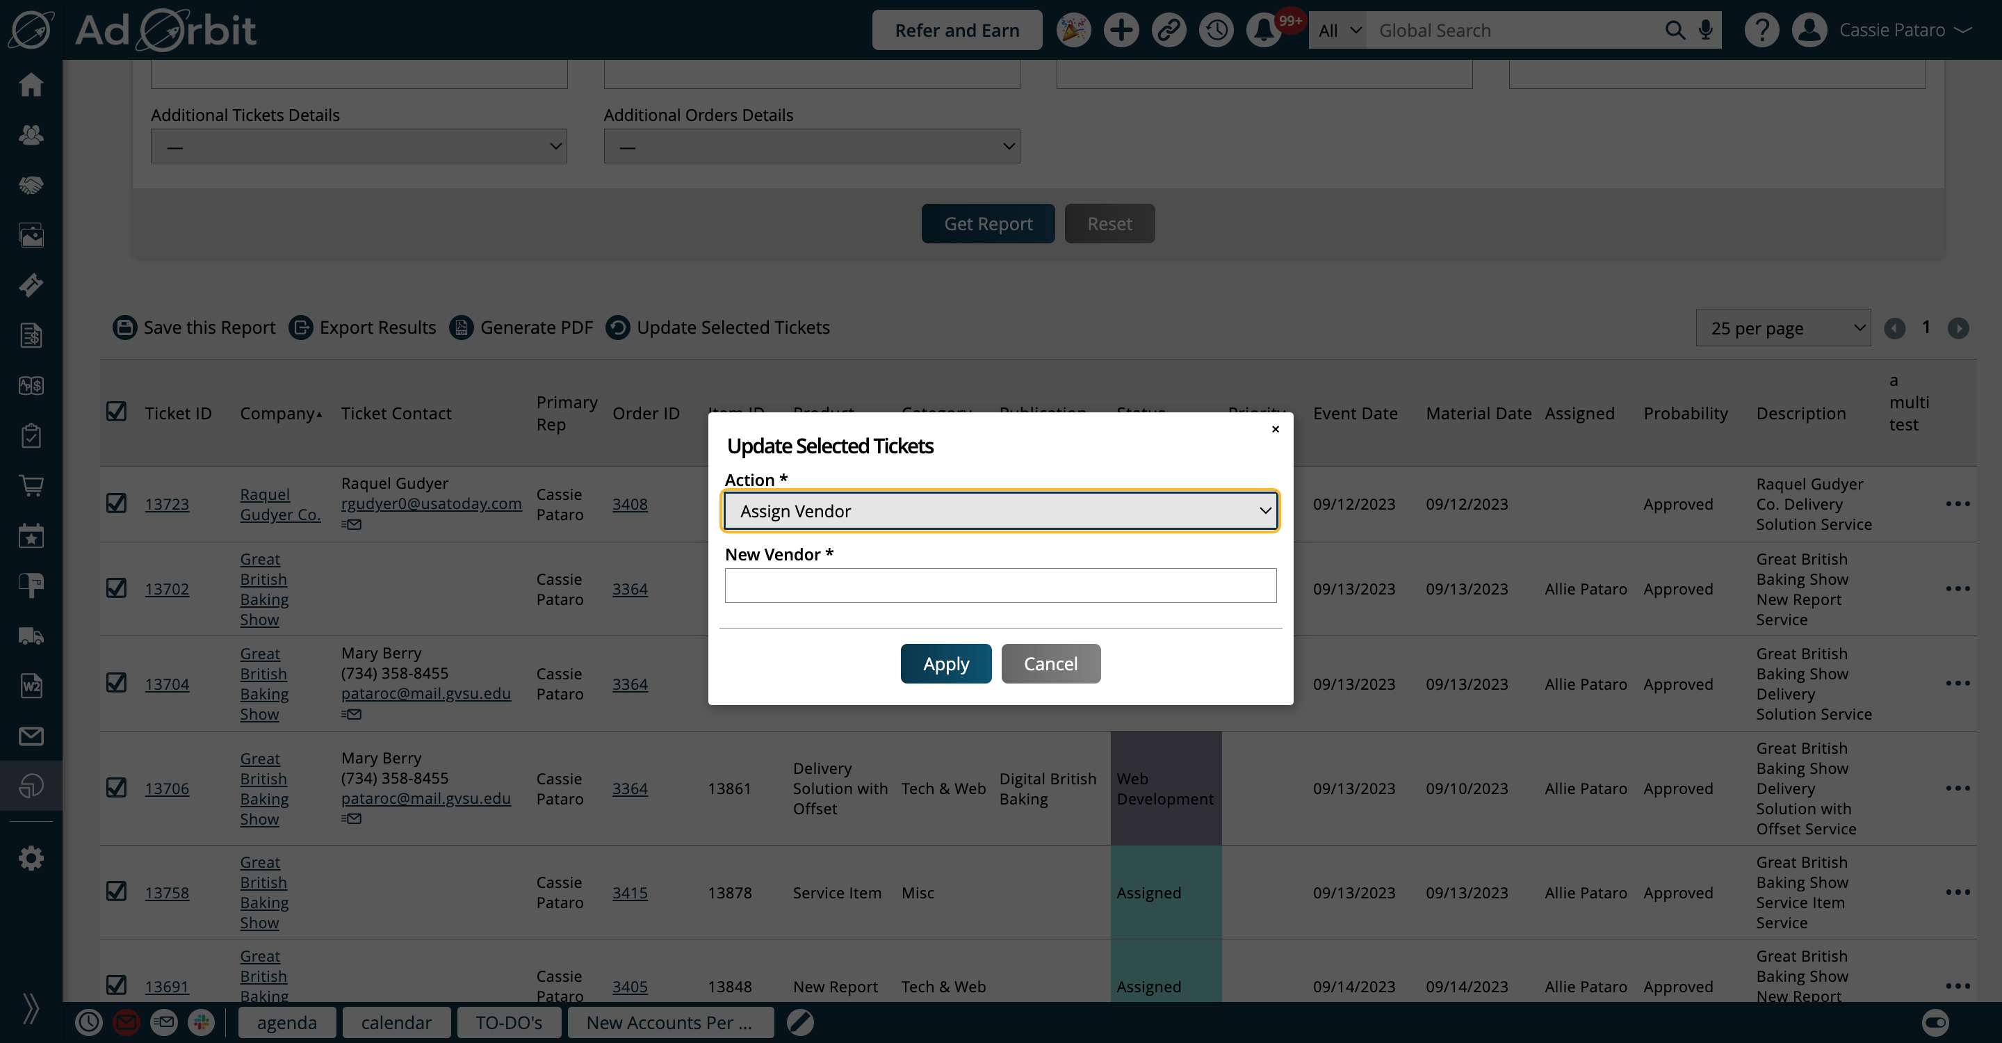2002x1043 pixels.
Task: Open the billing invoice sidebar icon
Action: (x=31, y=336)
